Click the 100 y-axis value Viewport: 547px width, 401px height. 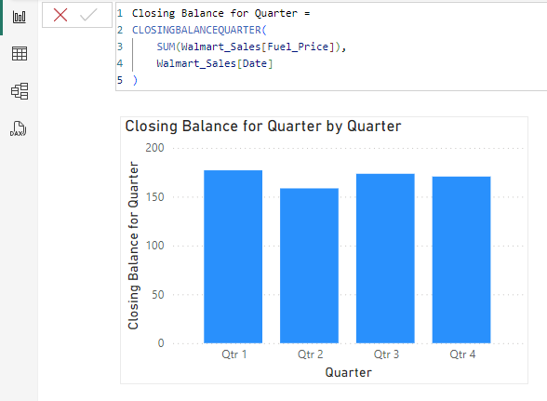(154, 246)
